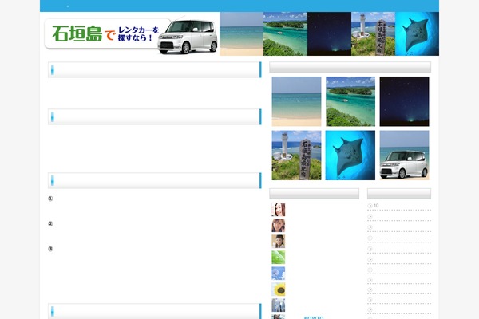Click the dark-haired woman in white blouse avatar
479x319 pixels.
coord(279,241)
